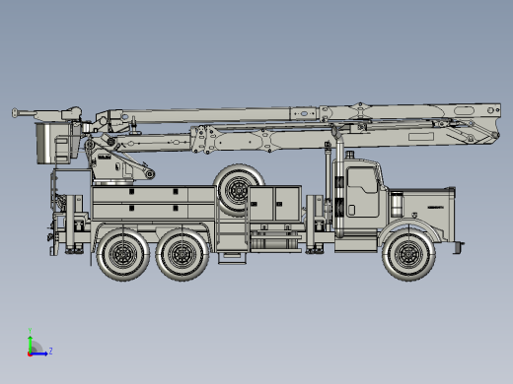Viewport: 513px width, 384px height.
Task: Select the truck's front steering wheel
Action: tap(408, 254)
